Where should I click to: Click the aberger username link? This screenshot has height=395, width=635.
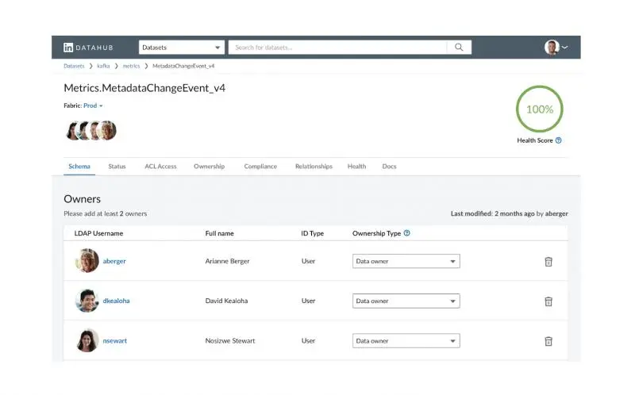[114, 261]
